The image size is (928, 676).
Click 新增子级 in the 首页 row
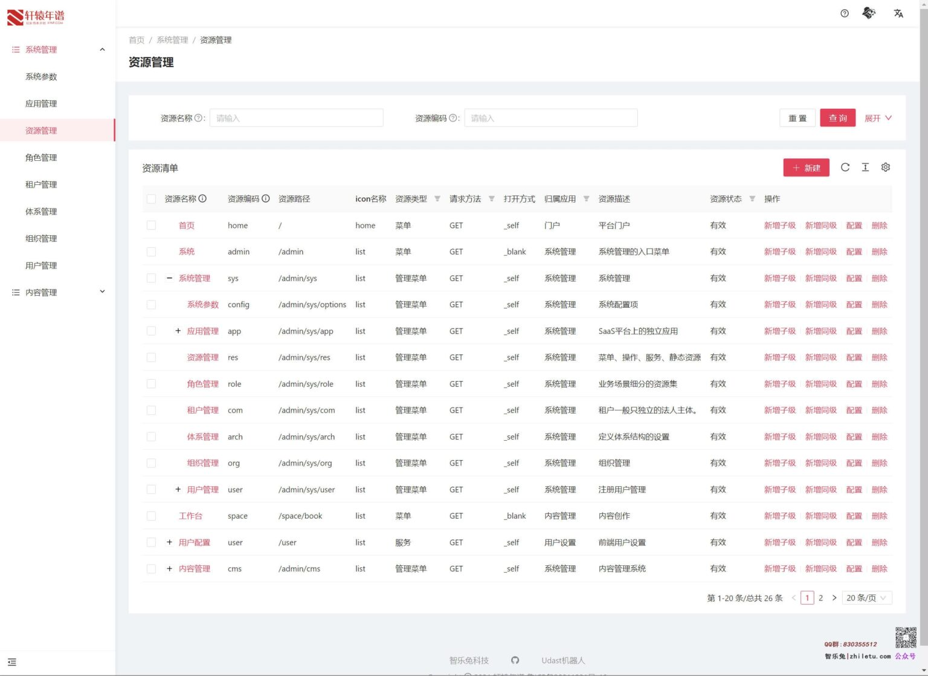[780, 226]
